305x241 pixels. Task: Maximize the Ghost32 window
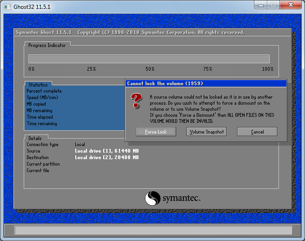pyautogui.click(x=273, y=5)
